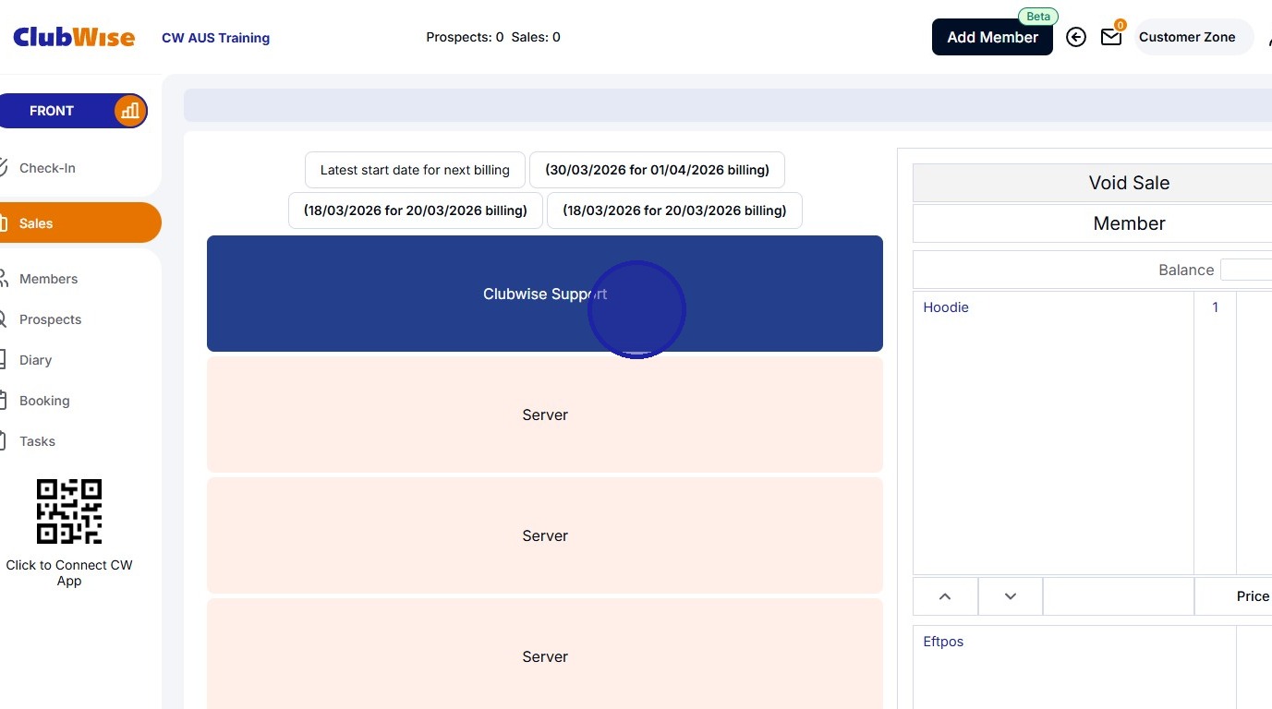Open the Customer Zone button
Screen dimensions: 1272x709
pos(1193,37)
